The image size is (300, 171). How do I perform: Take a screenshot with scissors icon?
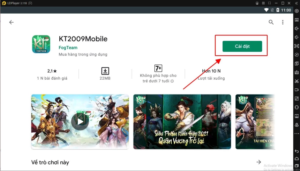297,81
